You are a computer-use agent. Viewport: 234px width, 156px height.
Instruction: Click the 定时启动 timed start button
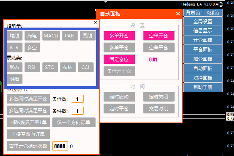pyautogui.click(x=119, y=97)
